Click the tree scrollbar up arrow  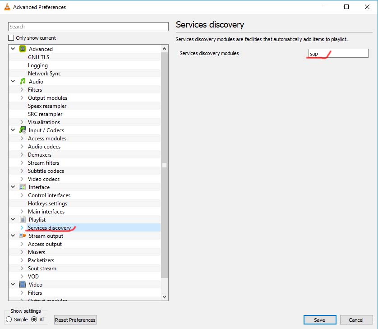164,49
